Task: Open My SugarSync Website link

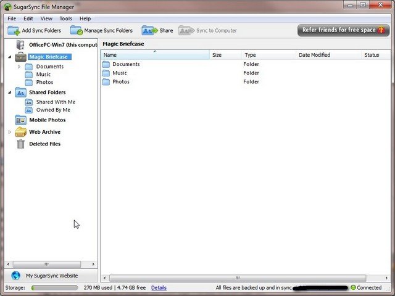Action: 51,276
